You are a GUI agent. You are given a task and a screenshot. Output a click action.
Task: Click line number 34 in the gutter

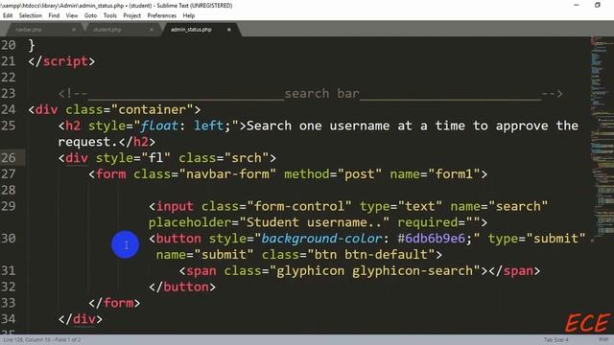pyautogui.click(x=9, y=319)
